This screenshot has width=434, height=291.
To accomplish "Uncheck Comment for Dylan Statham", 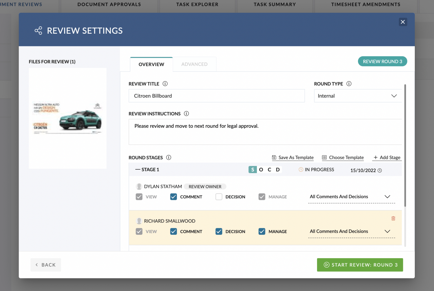I will click(x=173, y=197).
